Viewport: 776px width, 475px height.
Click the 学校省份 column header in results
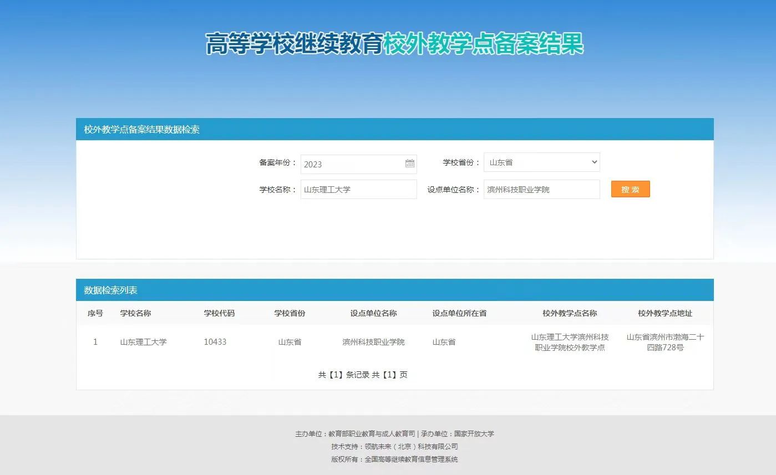(290, 313)
